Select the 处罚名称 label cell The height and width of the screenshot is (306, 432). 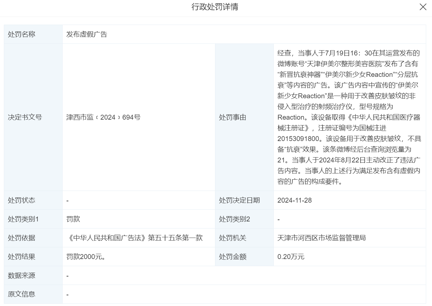pyautogui.click(x=33, y=34)
